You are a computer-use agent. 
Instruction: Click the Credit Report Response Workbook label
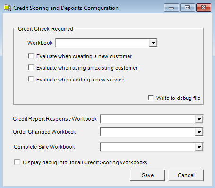[x=55, y=119]
